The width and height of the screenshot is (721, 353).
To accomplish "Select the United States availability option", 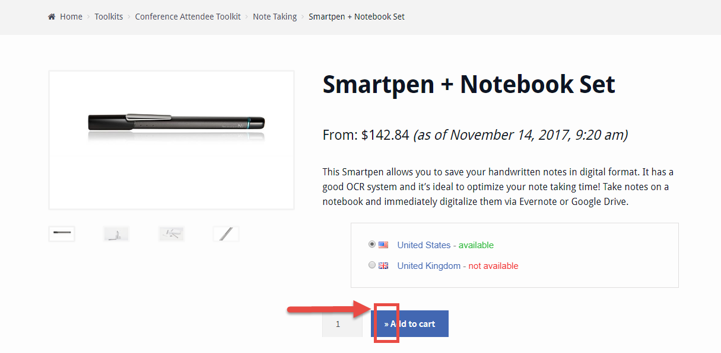I will tap(371, 244).
